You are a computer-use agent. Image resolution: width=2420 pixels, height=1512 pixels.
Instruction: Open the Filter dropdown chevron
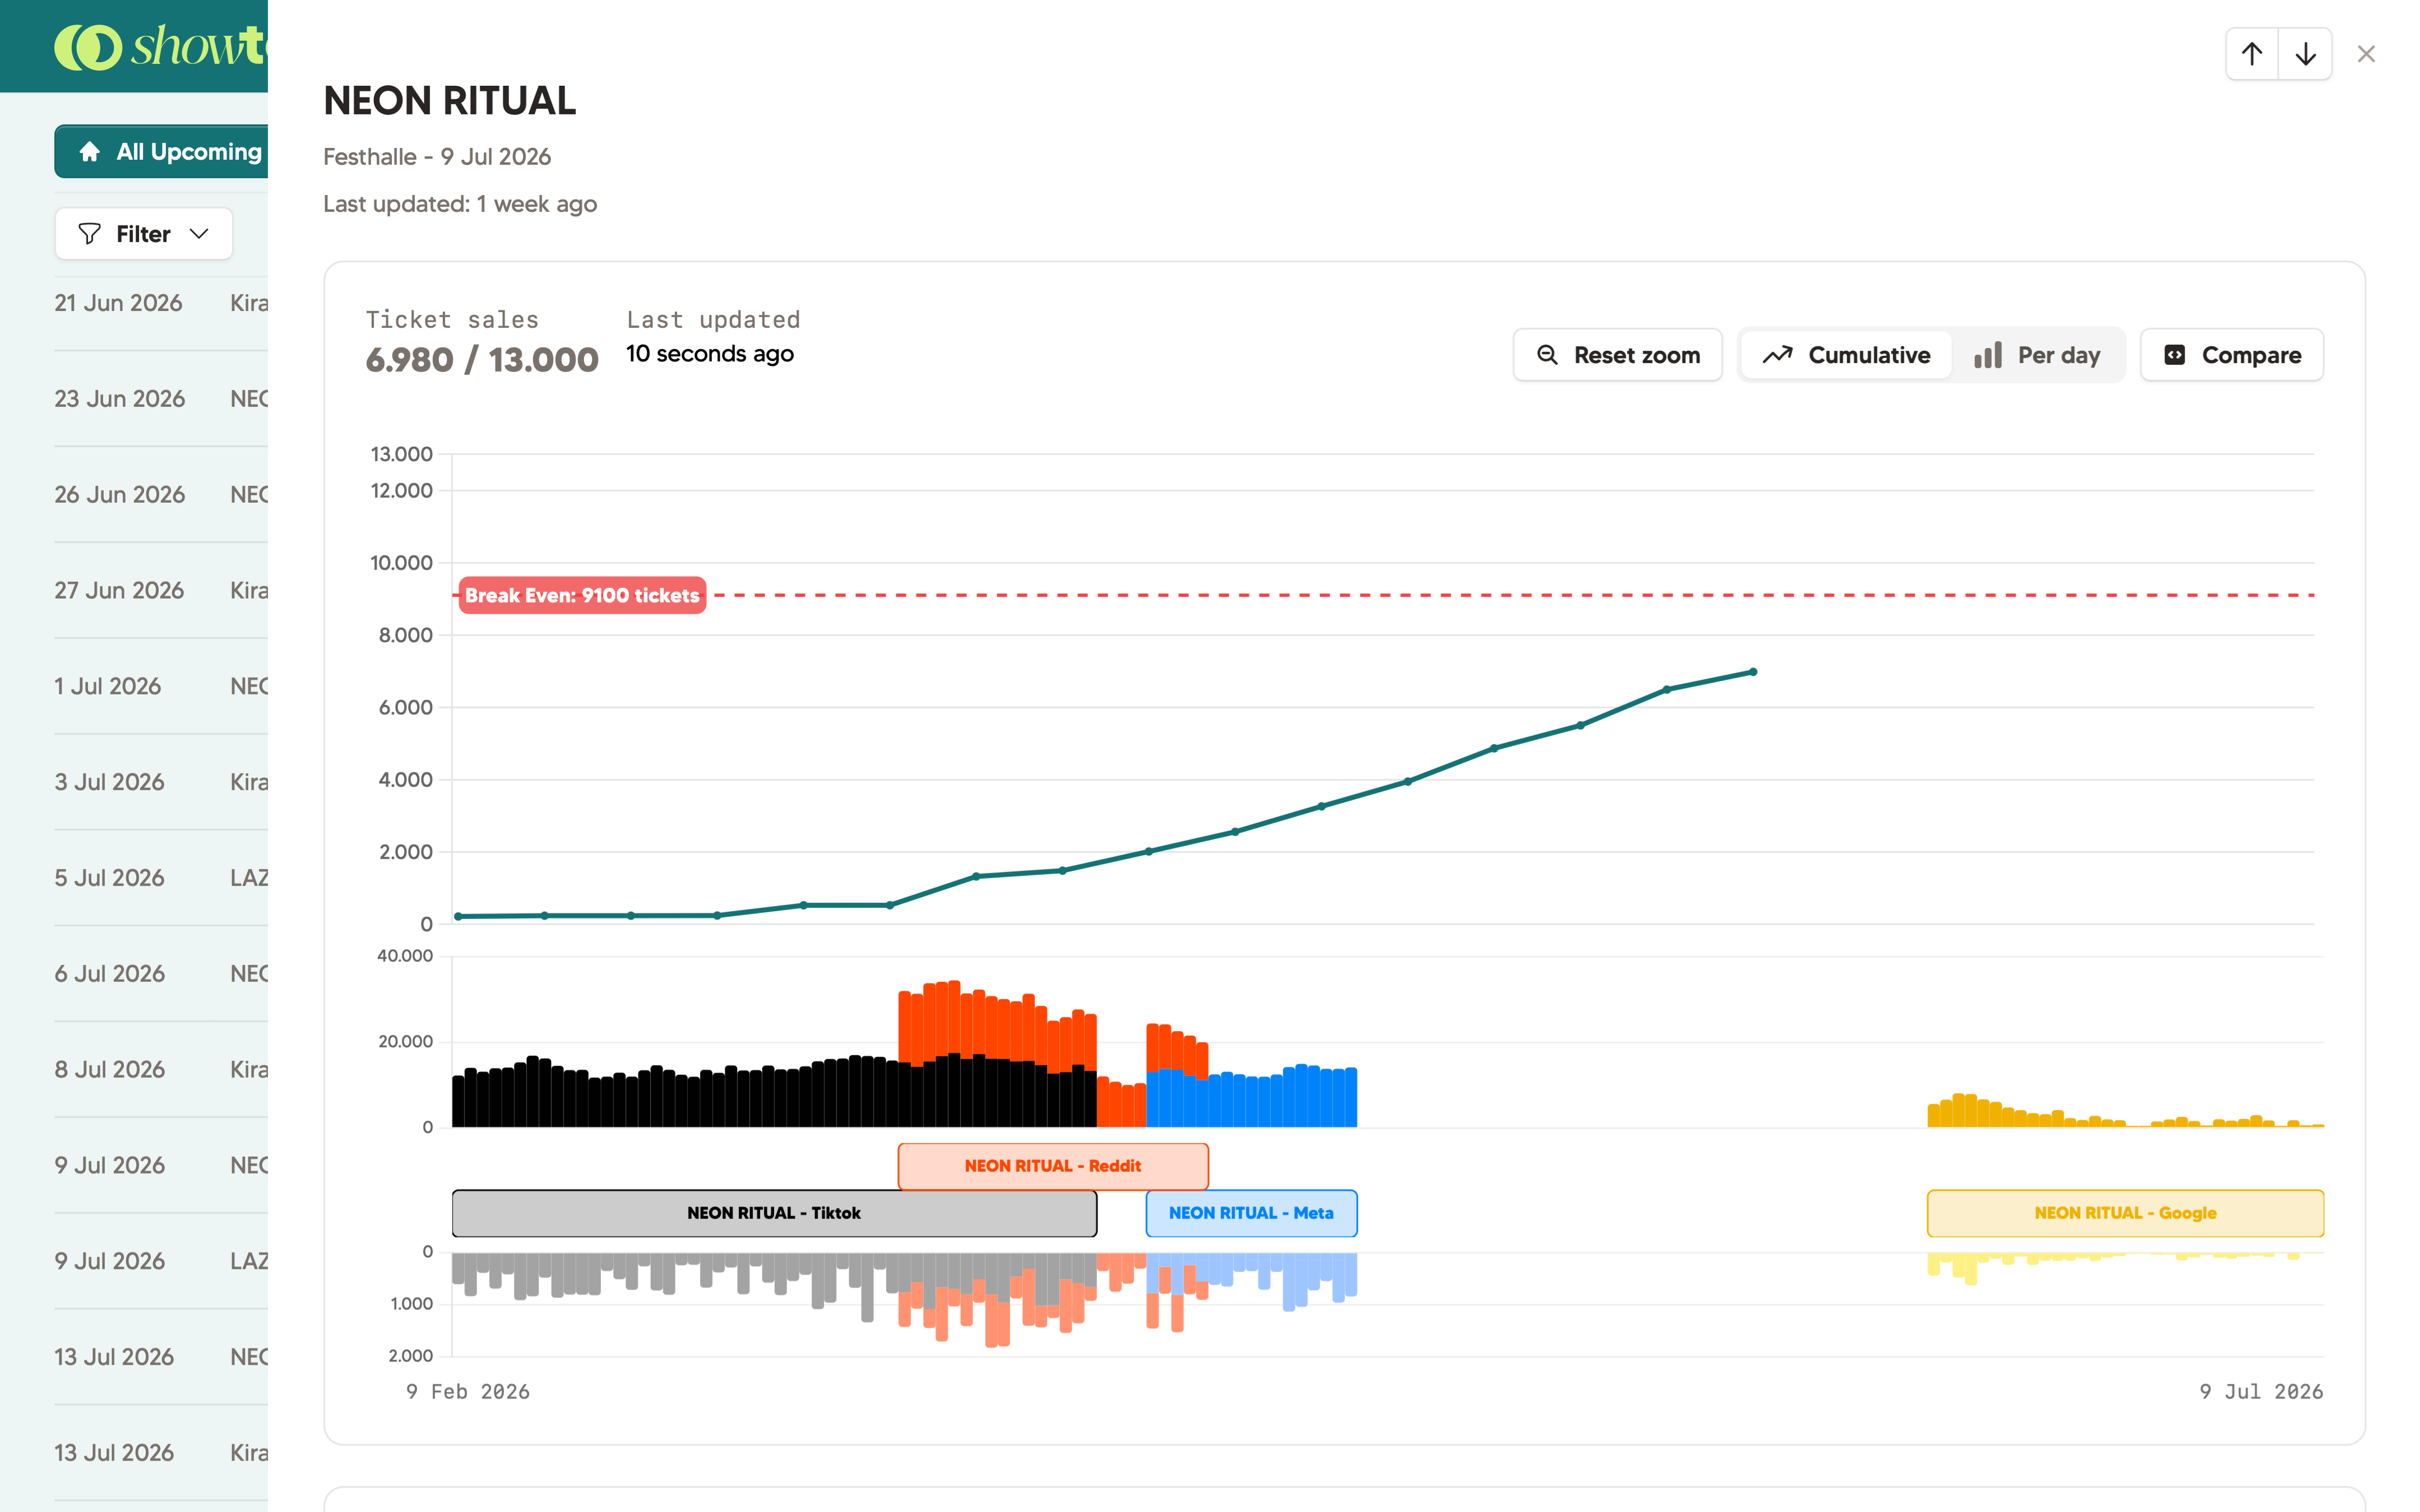pyautogui.click(x=199, y=234)
